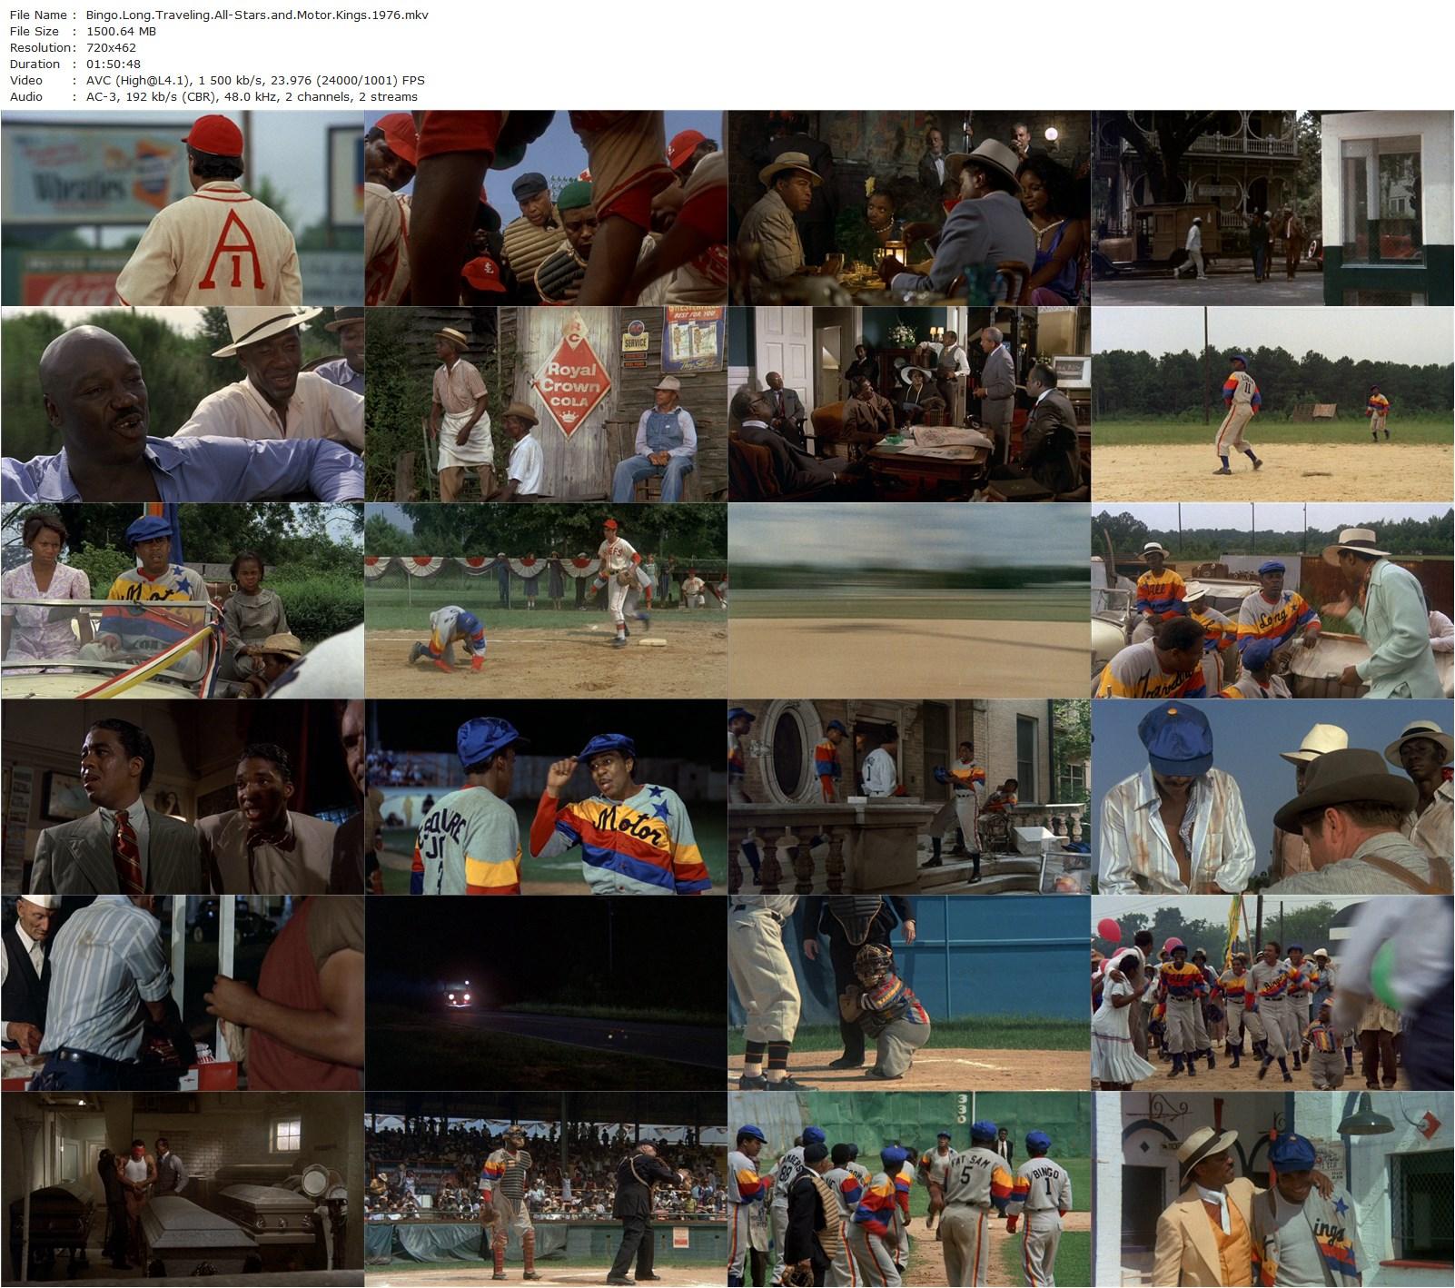Select the crouching catcher by blue wall thumbnail

coord(908,993)
